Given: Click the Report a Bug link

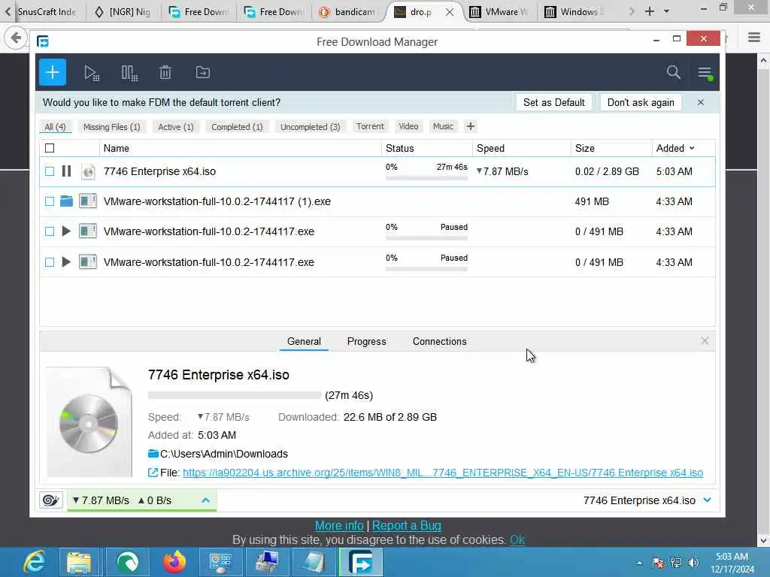Looking at the screenshot, I should click(407, 525).
